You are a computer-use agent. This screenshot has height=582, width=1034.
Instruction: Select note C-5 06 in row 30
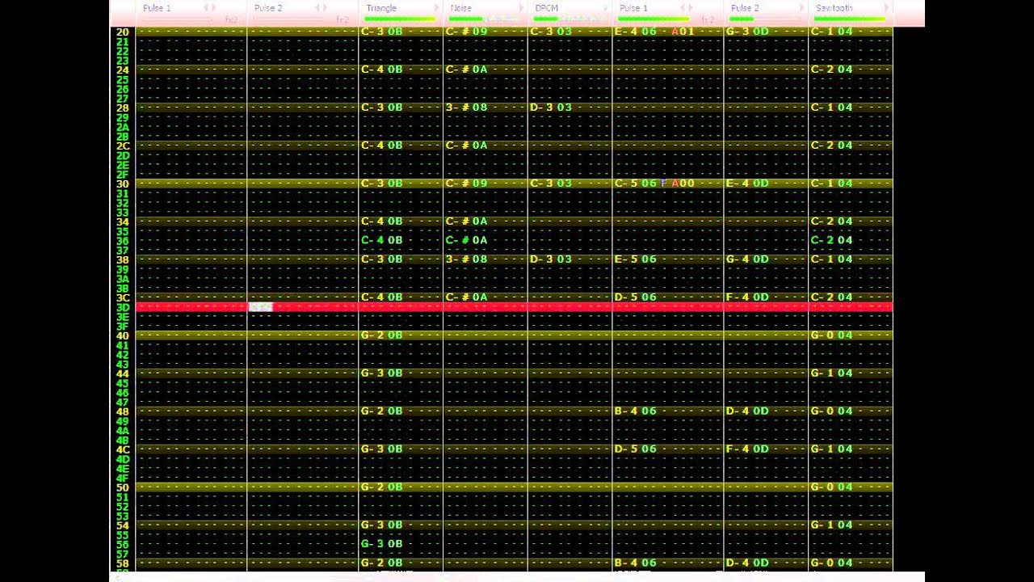pyautogui.click(x=636, y=183)
